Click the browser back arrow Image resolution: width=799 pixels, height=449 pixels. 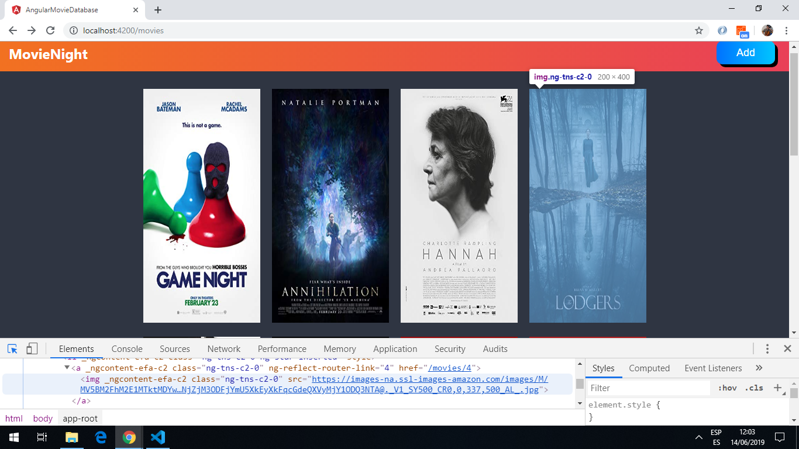point(13,30)
